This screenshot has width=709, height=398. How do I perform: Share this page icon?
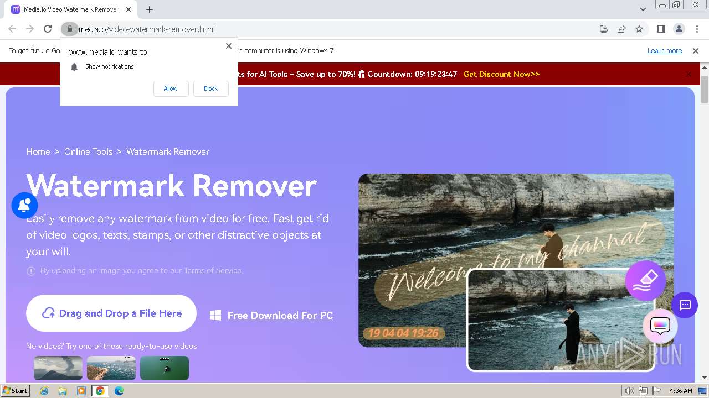pyautogui.click(x=621, y=29)
